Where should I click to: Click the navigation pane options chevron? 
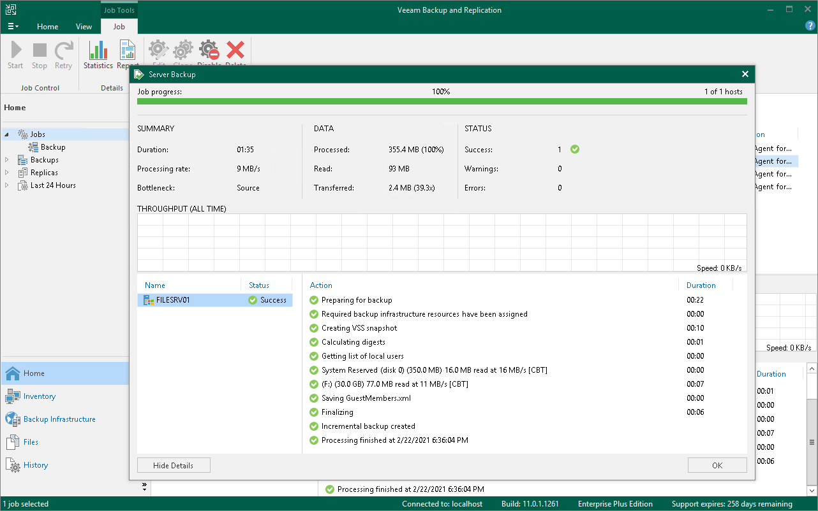(x=145, y=487)
